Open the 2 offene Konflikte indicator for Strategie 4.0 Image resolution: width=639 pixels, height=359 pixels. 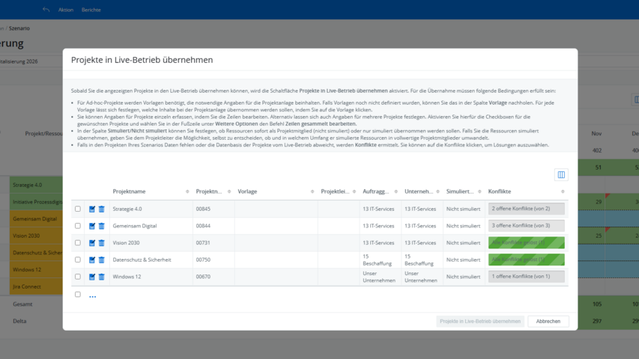point(526,209)
